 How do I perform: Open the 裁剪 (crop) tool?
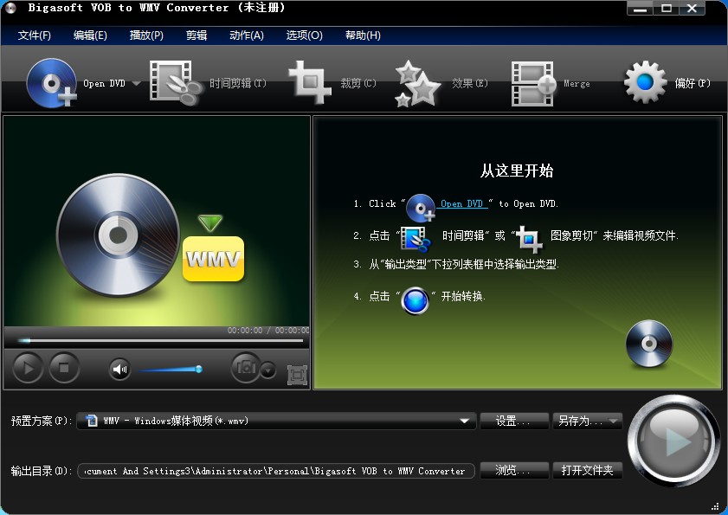[x=308, y=80]
